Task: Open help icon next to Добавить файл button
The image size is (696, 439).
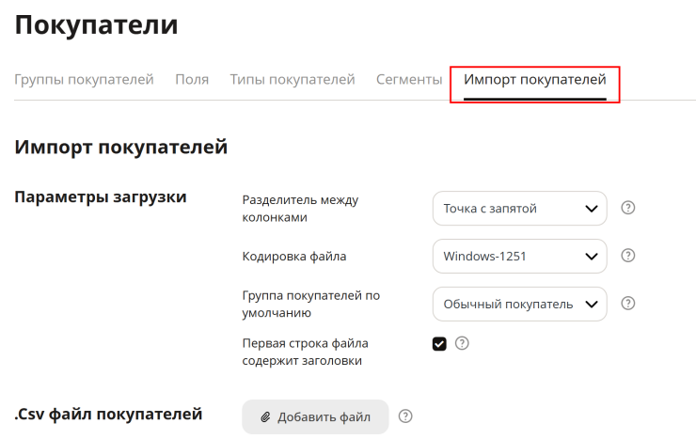Action: (x=404, y=416)
